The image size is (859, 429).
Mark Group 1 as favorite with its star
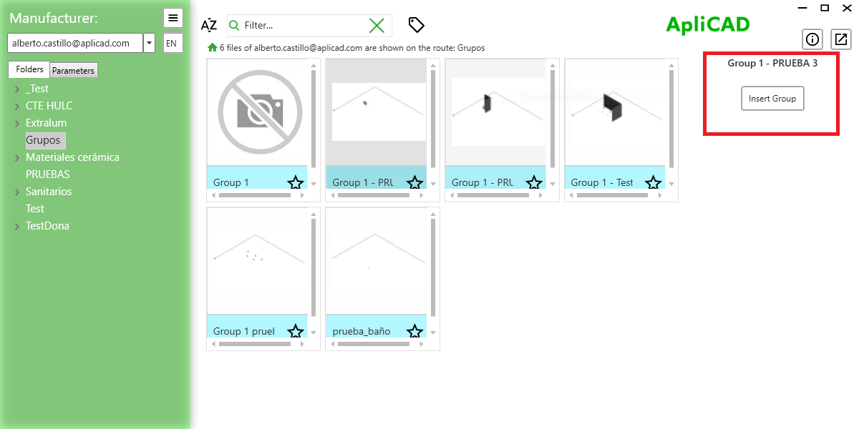pyautogui.click(x=295, y=182)
